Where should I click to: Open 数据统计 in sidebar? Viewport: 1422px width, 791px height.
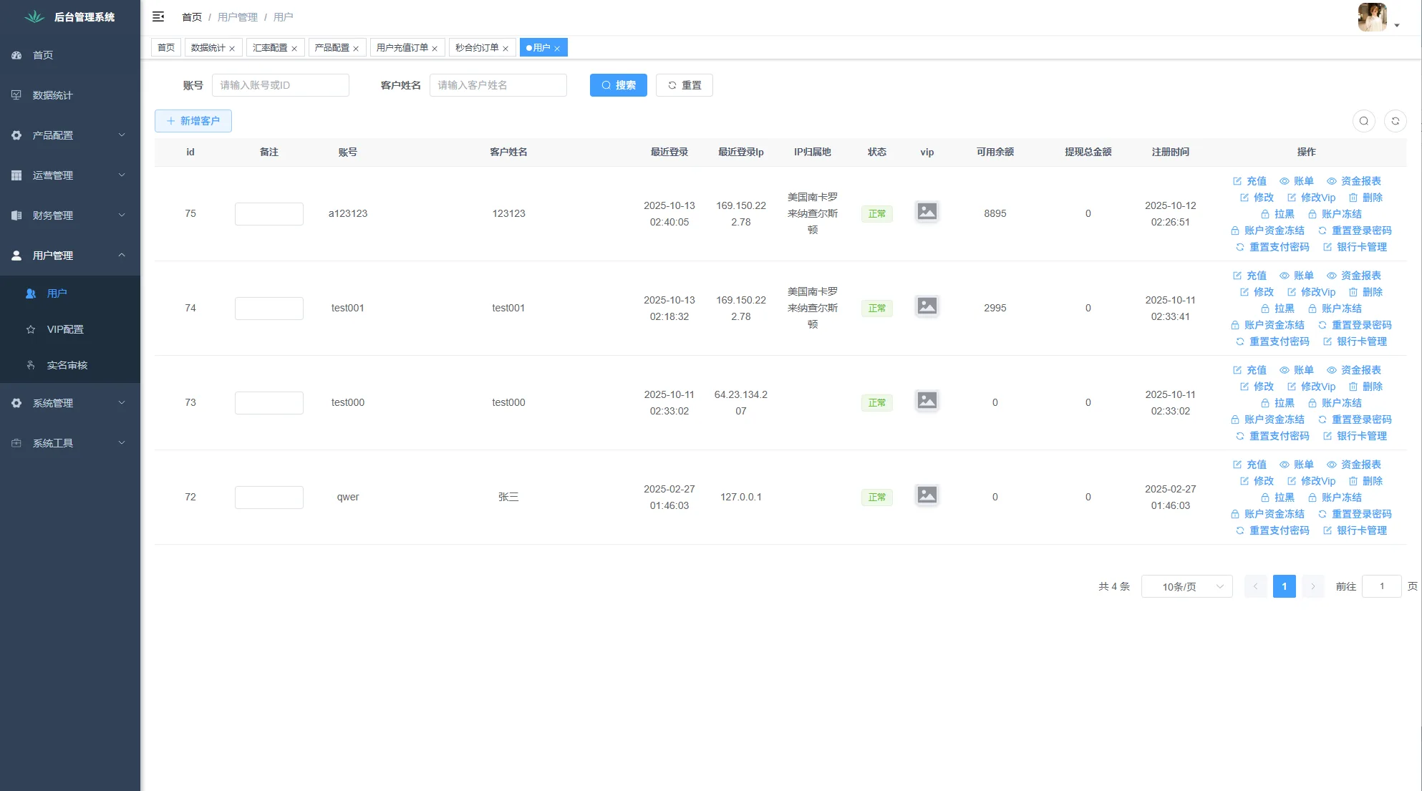(x=52, y=95)
